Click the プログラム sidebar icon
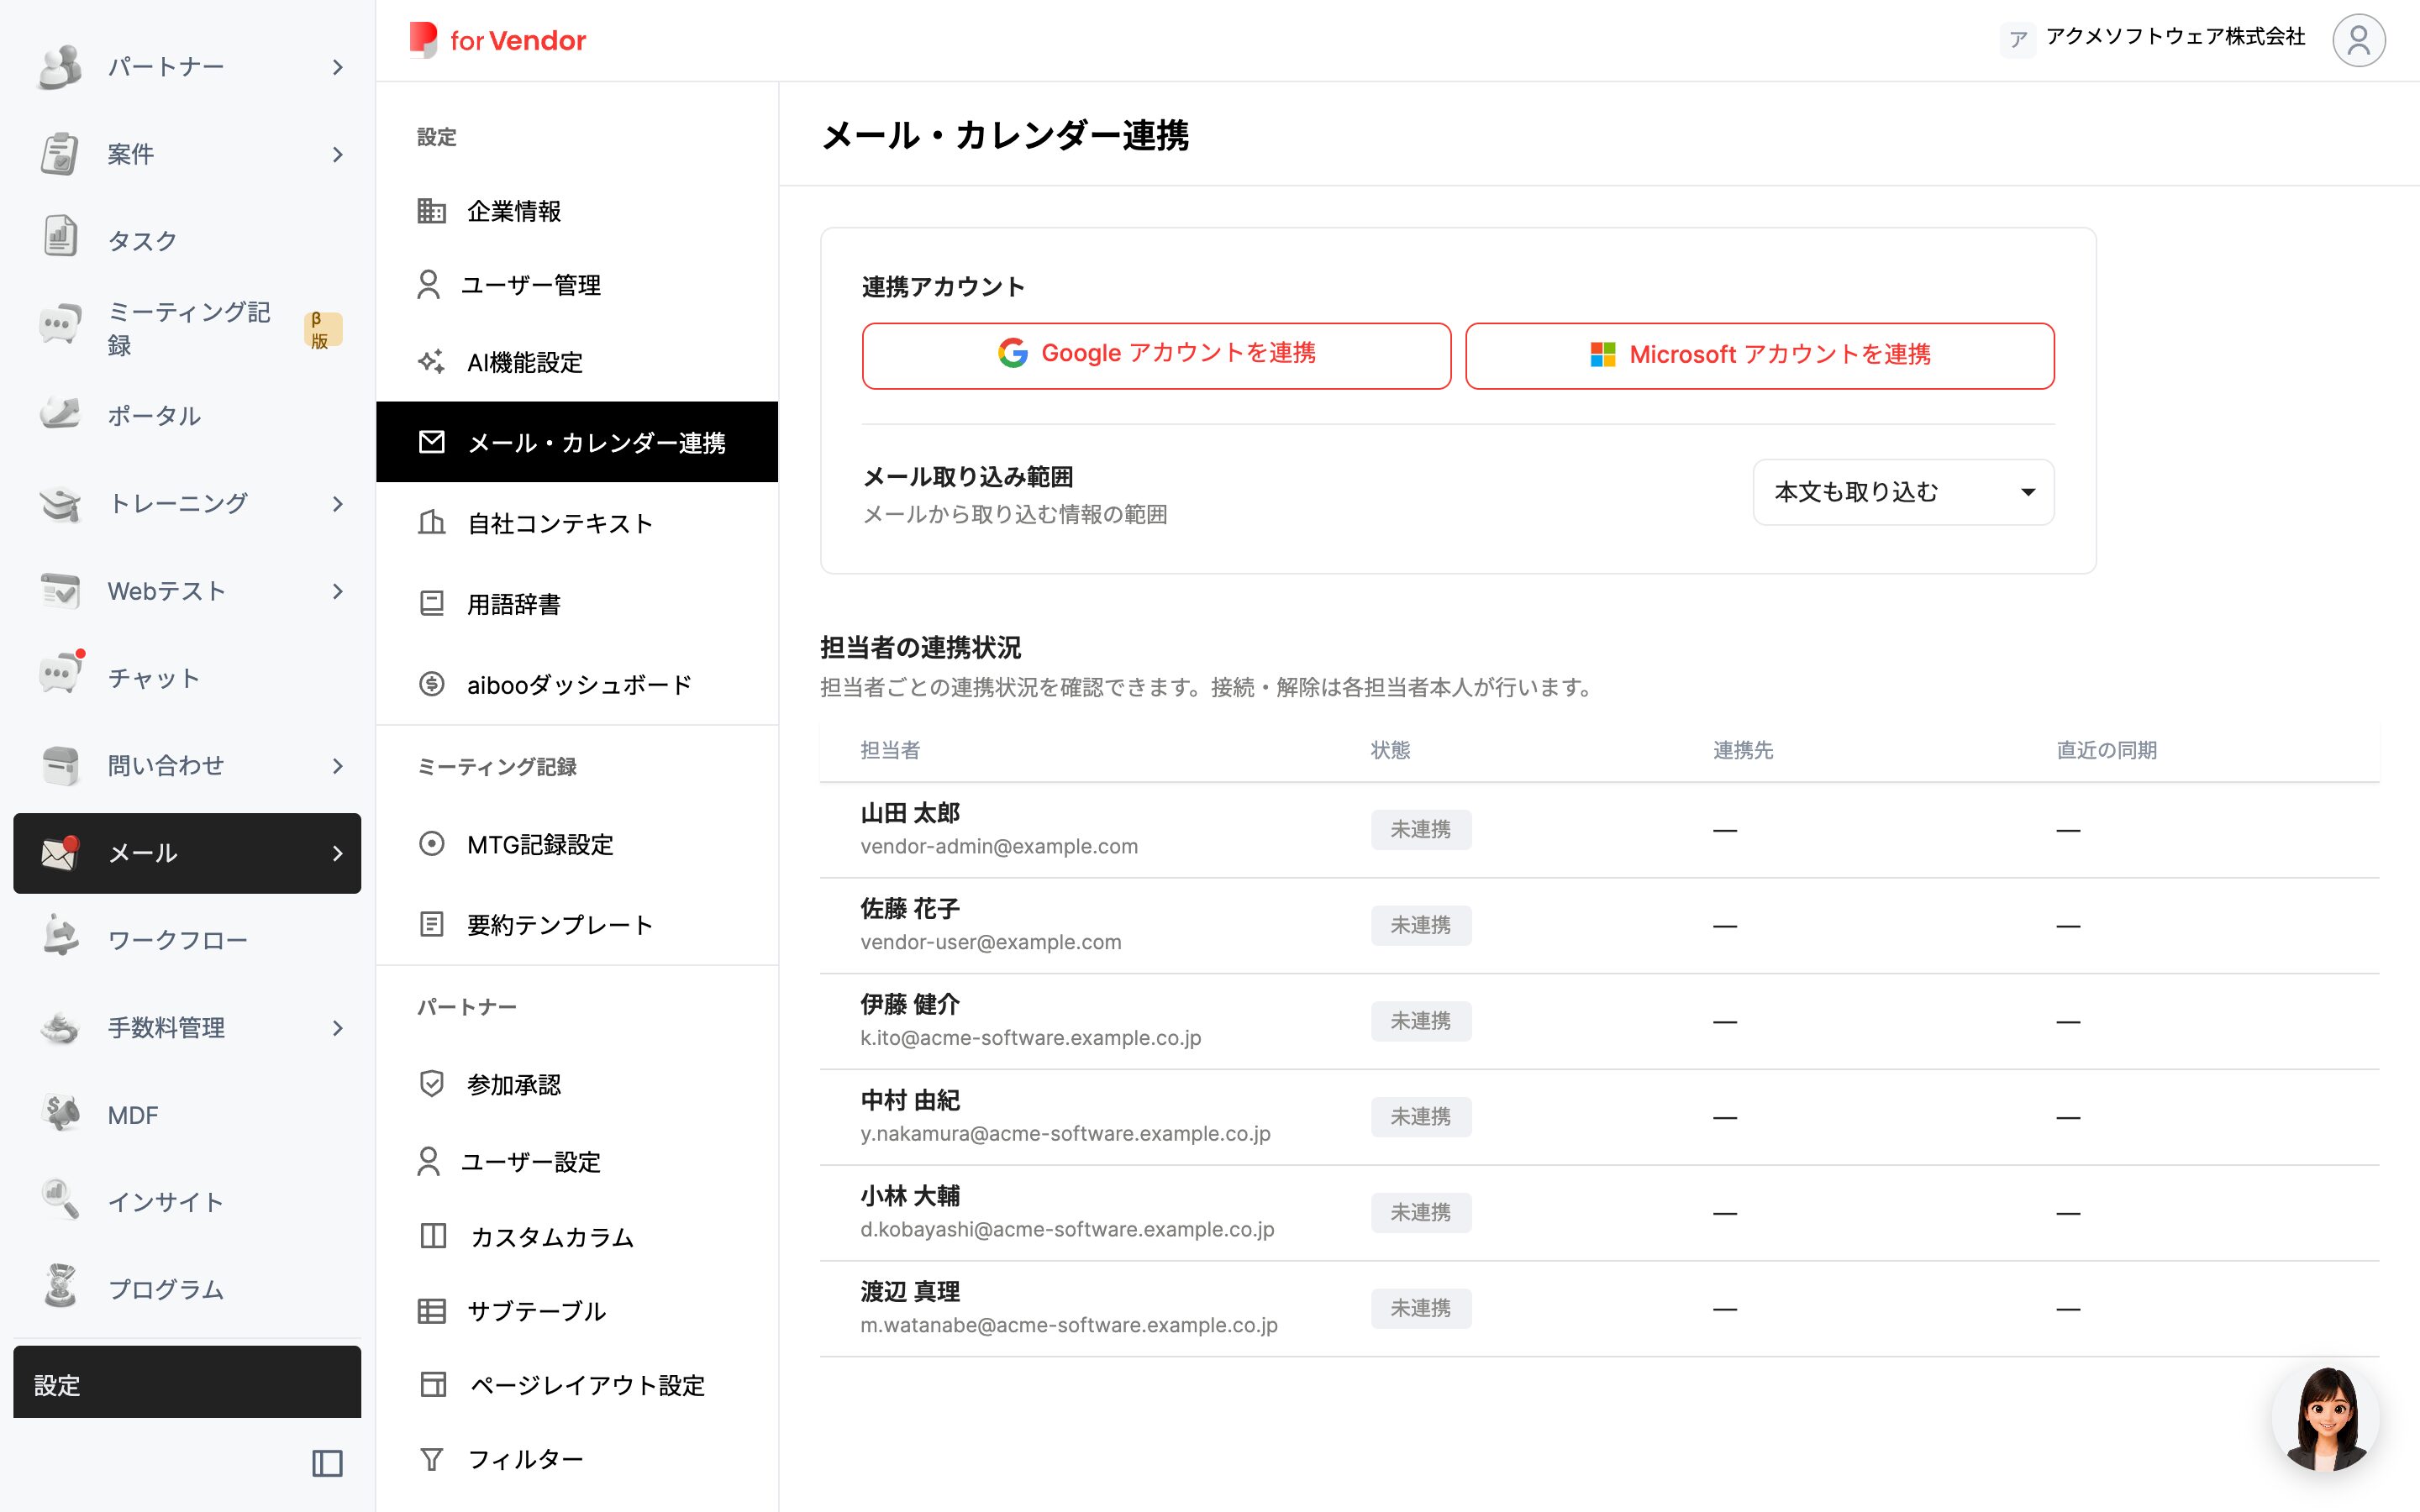The image size is (2420, 1512). (x=60, y=1287)
